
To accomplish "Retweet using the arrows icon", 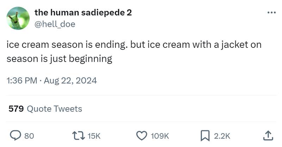I will [x=78, y=135].
